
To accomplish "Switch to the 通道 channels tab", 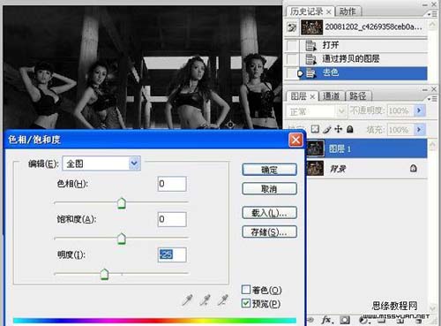I will pyautogui.click(x=331, y=96).
